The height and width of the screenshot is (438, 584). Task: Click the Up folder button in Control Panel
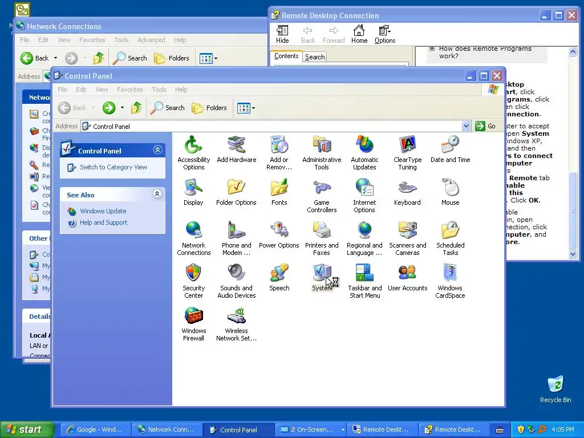136,108
